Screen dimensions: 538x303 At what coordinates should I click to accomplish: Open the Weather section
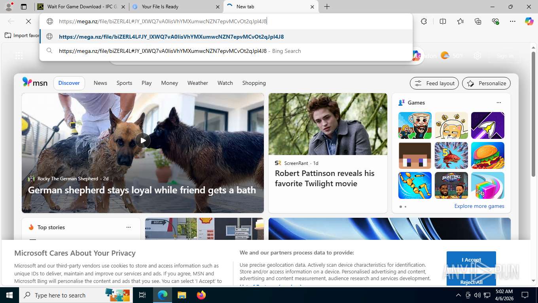coord(197,83)
